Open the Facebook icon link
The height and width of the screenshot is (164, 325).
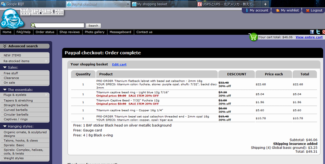click(312, 32)
